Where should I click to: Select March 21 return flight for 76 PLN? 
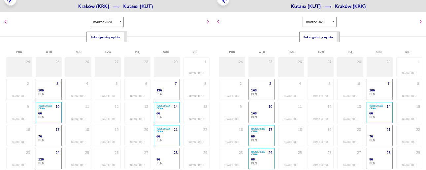pyautogui.click(x=379, y=135)
